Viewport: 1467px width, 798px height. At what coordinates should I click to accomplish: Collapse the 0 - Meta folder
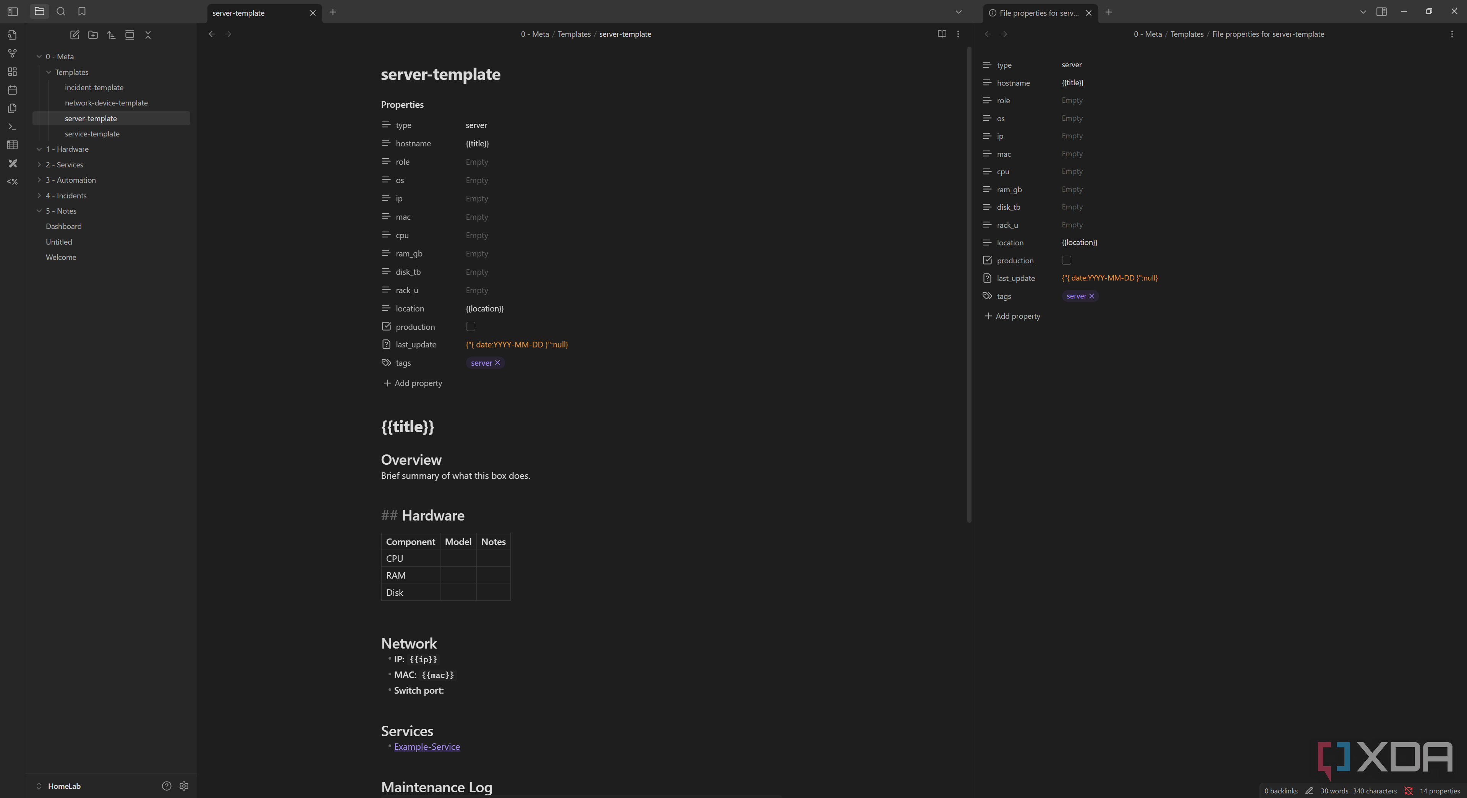click(x=39, y=57)
